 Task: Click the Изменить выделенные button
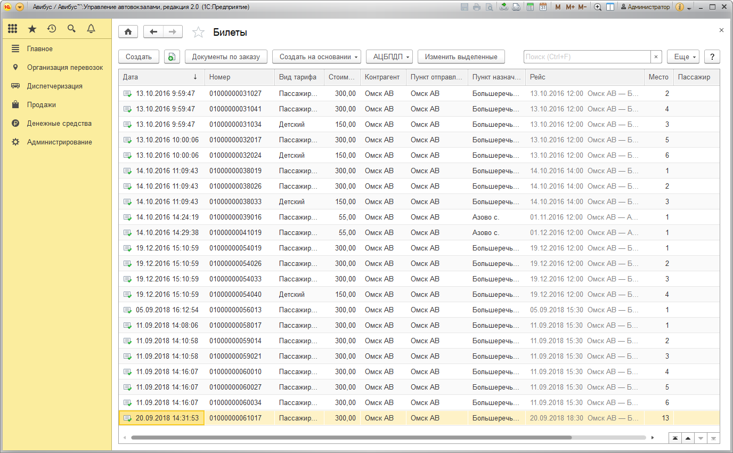461,57
